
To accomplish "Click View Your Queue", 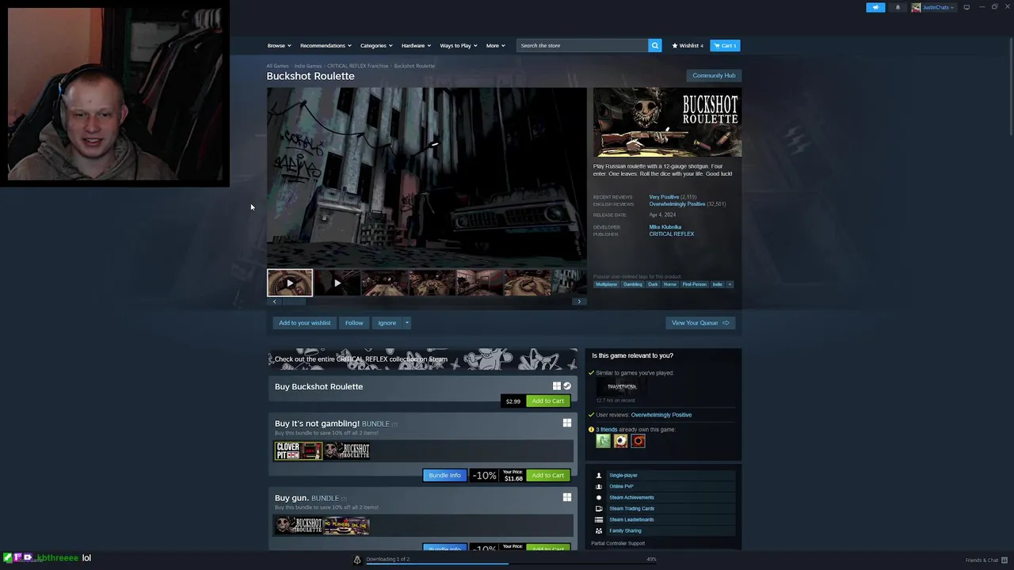I will 700,322.
